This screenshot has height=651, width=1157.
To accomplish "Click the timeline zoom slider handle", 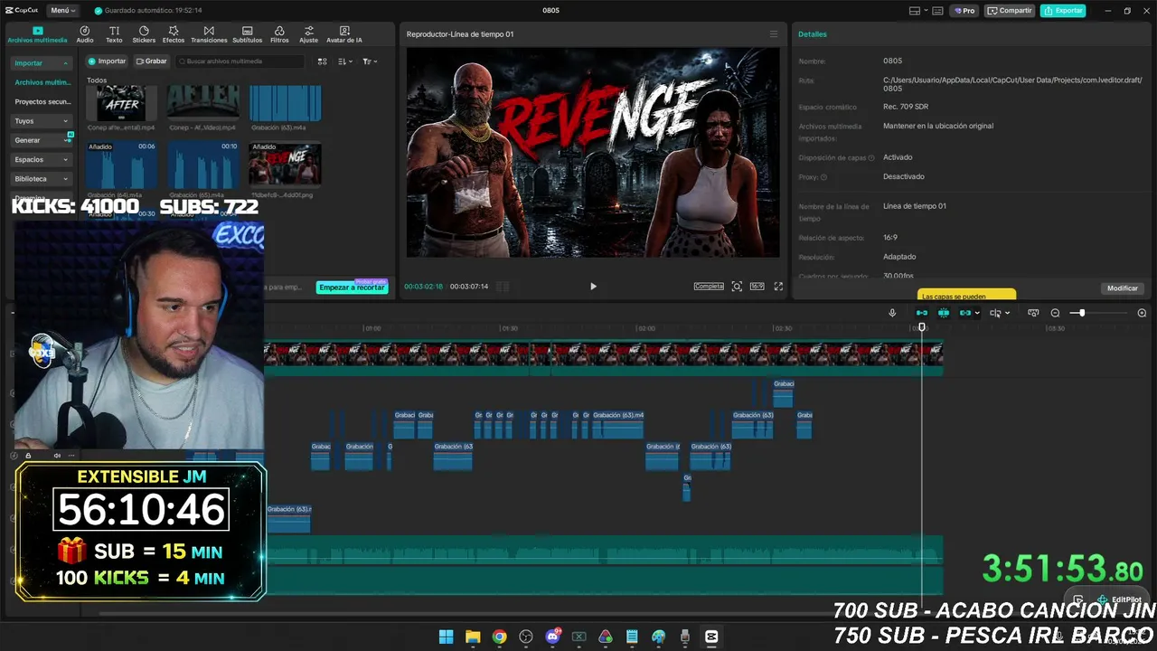I will 1081,313.
